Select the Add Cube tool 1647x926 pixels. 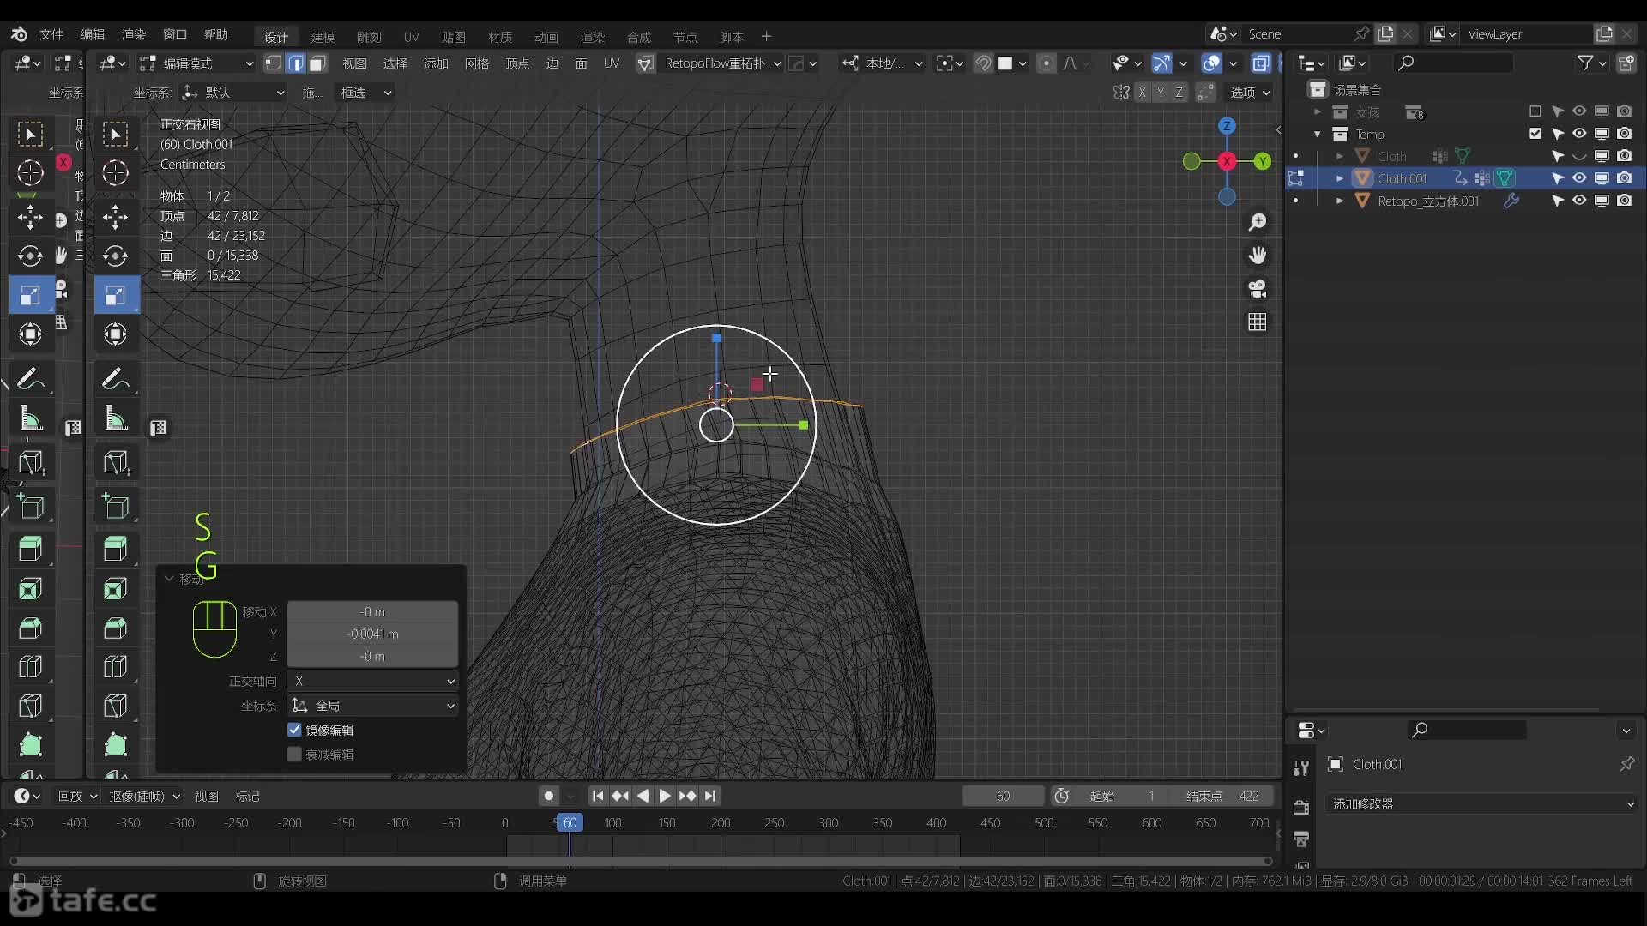(115, 506)
